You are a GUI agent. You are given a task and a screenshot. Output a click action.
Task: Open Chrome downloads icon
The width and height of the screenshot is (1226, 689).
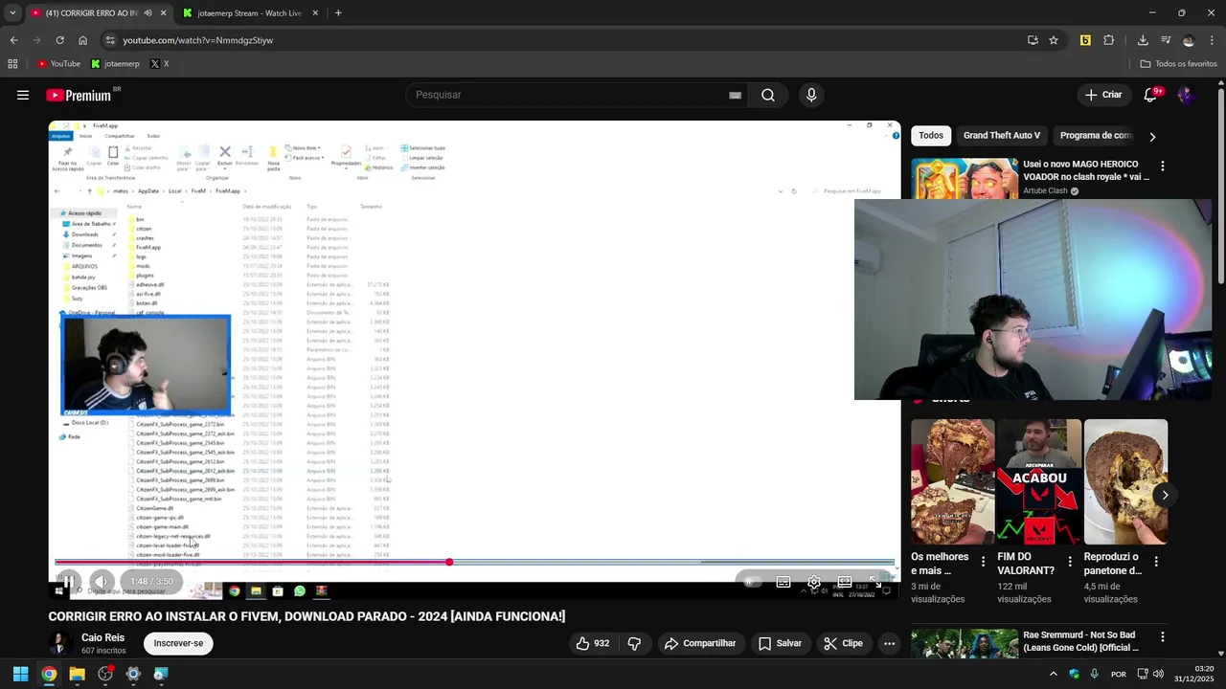pyautogui.click(x=1143, y=40)
